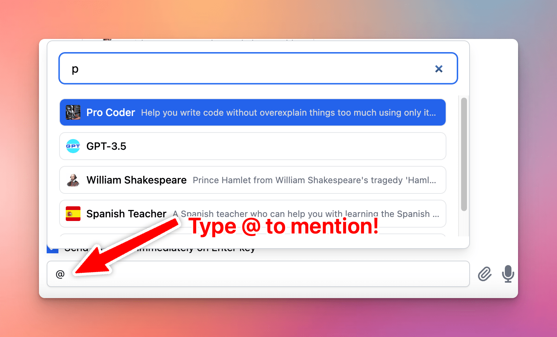
Task: Clear the search field with the X icon
Action: point(439,69)
